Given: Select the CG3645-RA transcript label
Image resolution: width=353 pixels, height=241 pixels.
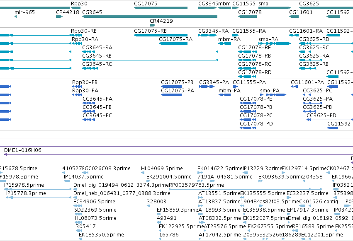Looking at the screenshot, I should (x=97, y=48).
